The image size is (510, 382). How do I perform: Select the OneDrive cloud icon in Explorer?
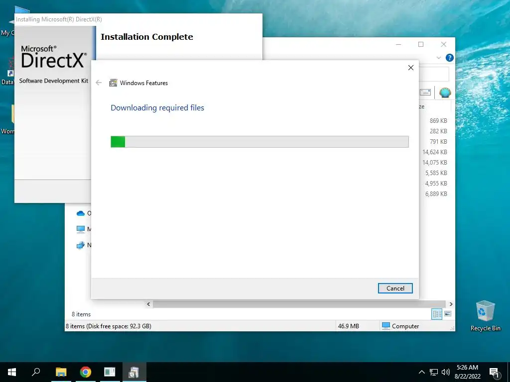(x=80, y=213)
